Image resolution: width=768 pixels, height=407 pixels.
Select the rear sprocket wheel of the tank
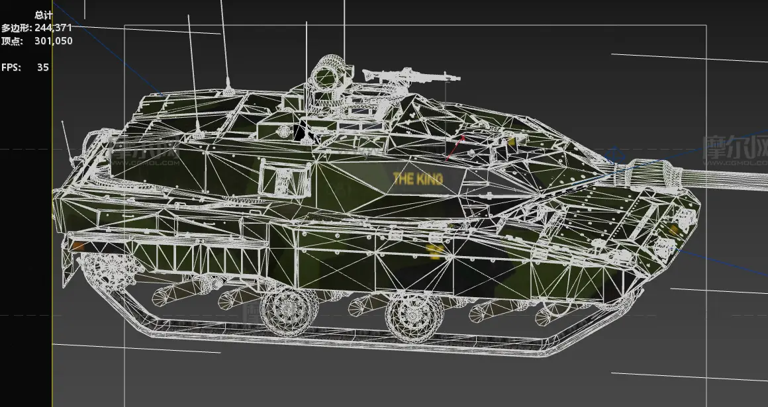101,270
